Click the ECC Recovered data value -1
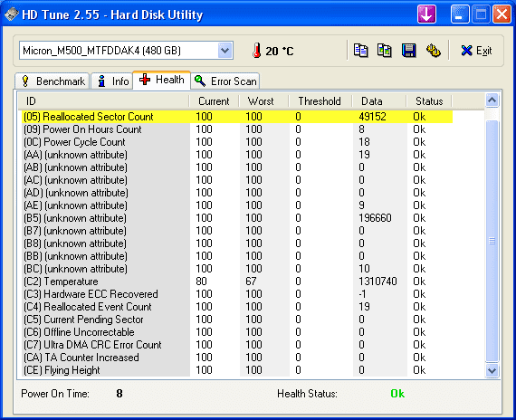 [x=362, y=294]
